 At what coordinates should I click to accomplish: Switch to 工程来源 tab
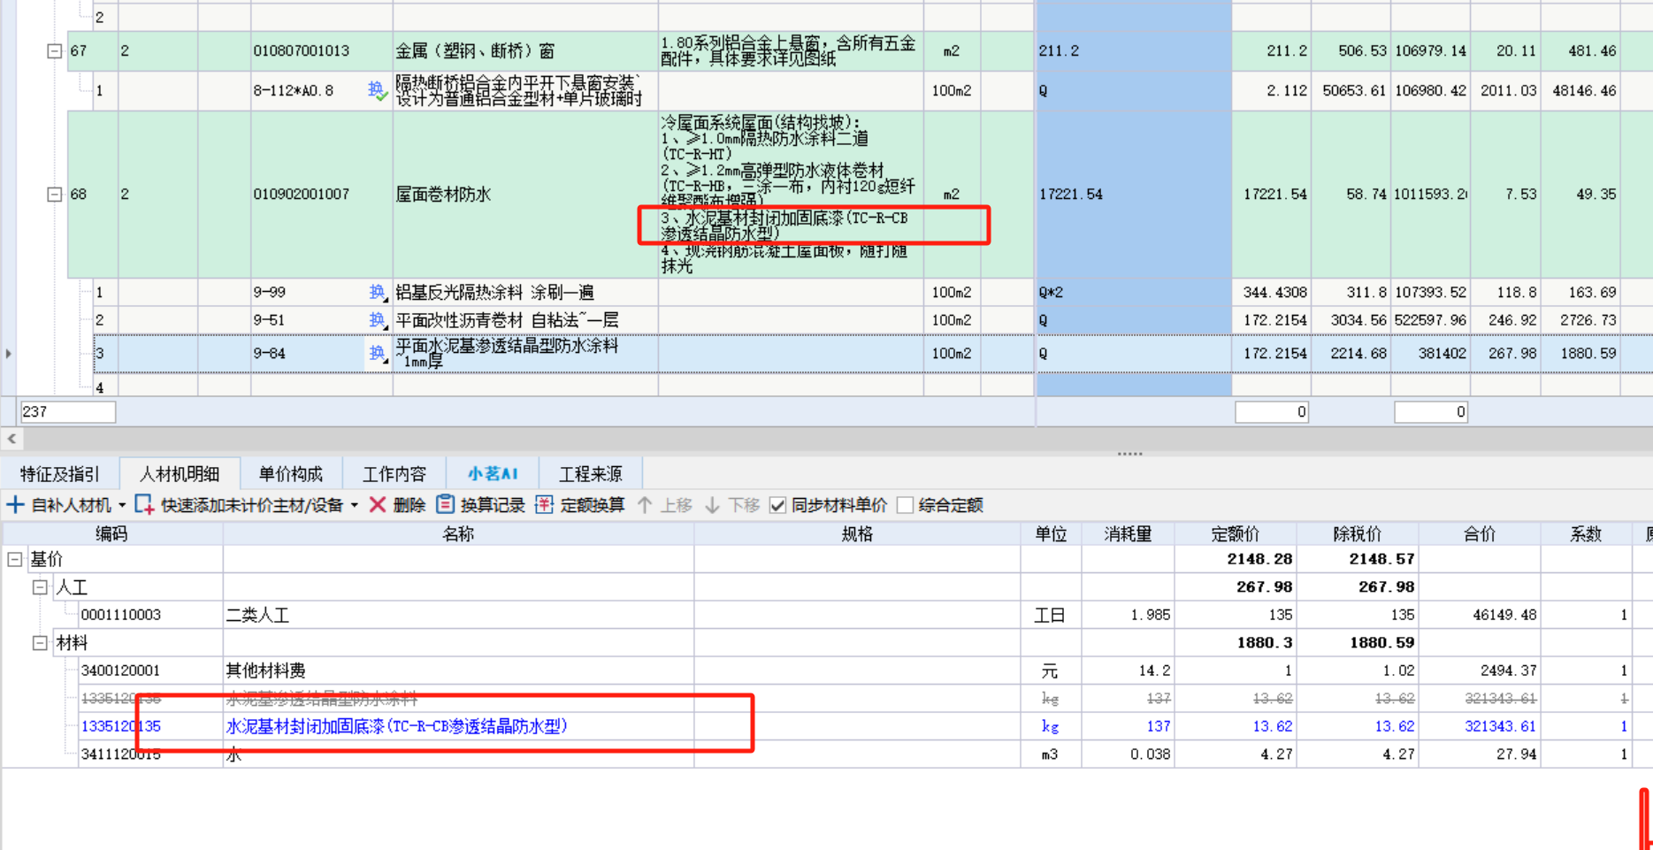click(x=591, y=474)
